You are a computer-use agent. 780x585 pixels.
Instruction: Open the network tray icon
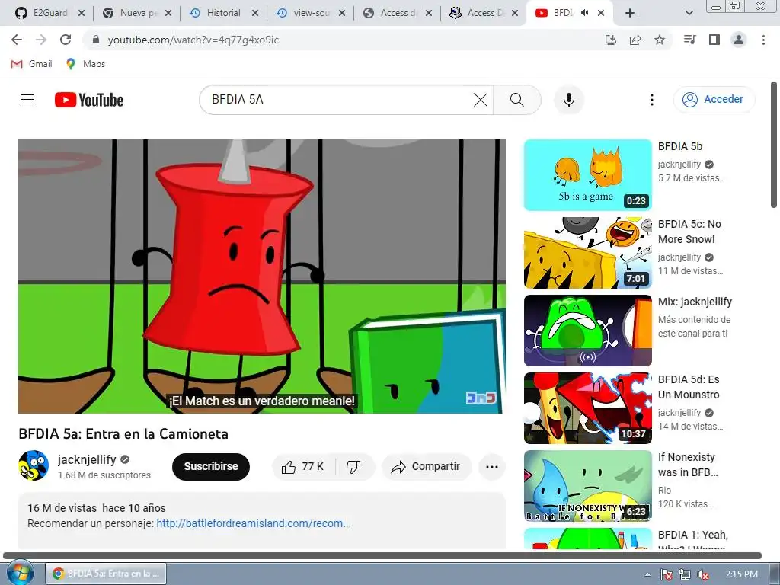[685, 574]
